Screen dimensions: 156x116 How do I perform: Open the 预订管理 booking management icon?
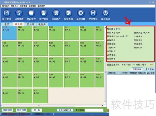[7, 15]
